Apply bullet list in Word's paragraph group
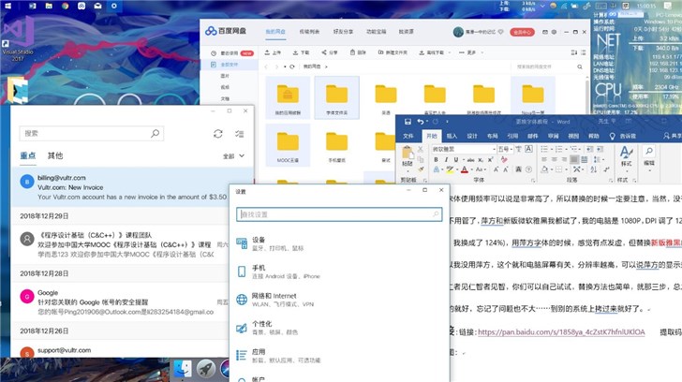This screenshot has width=682, height=382. [545, 149]
